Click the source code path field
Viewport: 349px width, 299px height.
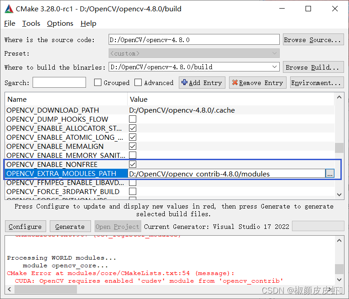click(194, 40)
